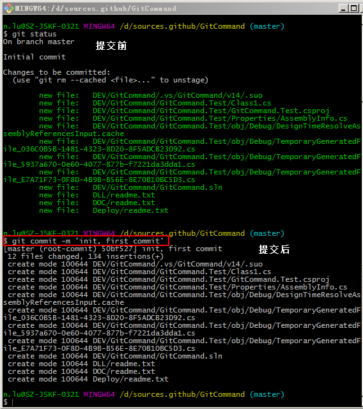
Task: Click the 'git status' command line
Action: (30, 34)
